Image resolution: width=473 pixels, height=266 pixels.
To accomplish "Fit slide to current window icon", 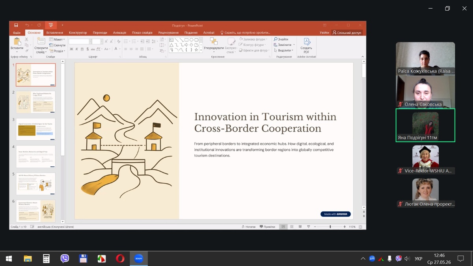I will click(x=361, y=227).
